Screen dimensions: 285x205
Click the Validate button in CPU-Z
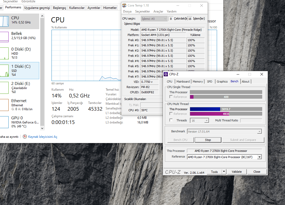point(237,172)
